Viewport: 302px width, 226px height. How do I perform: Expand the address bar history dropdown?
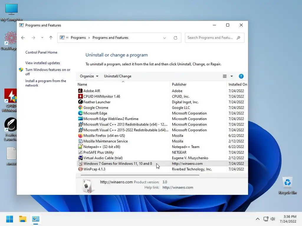click(165, 38)
